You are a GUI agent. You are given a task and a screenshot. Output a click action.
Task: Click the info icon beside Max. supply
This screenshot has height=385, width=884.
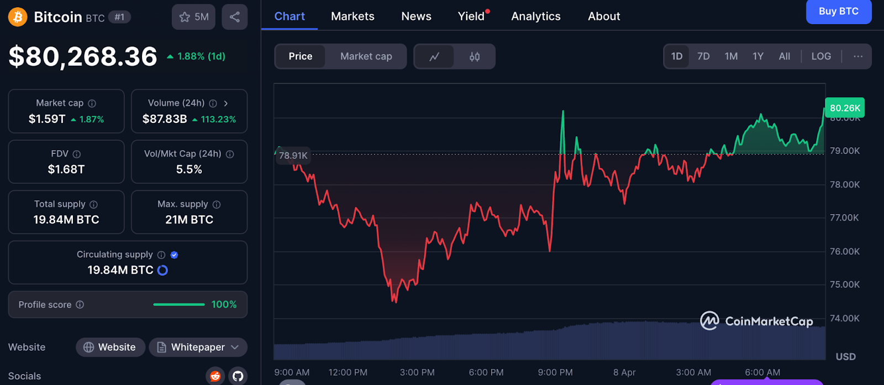217,204
